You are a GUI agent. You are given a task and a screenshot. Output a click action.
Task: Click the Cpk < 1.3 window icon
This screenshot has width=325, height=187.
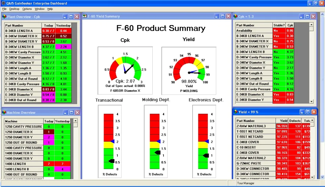point(236,16)
